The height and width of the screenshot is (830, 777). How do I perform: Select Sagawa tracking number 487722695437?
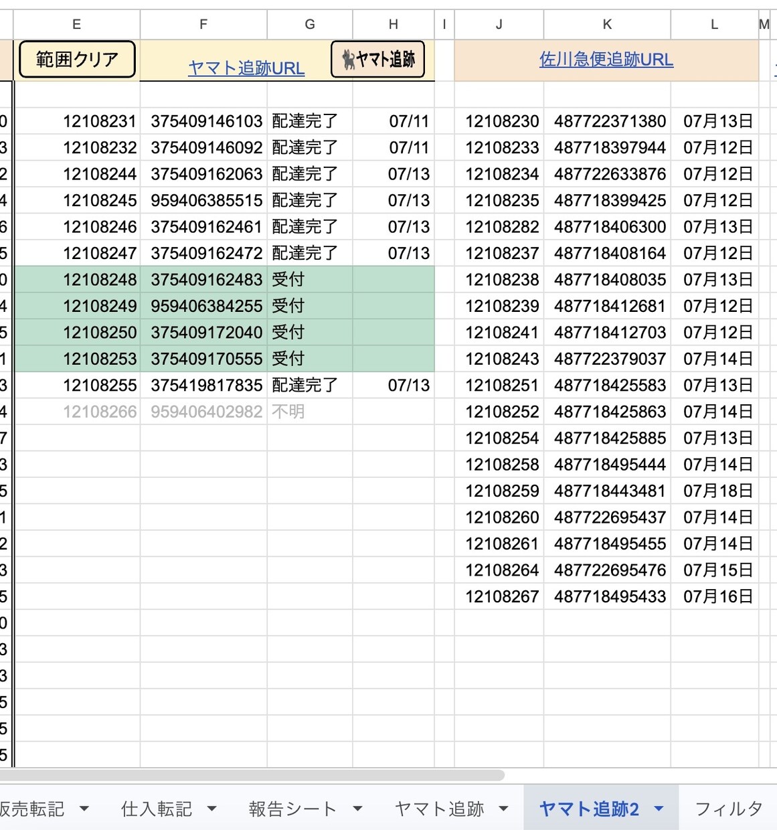click(607, 517)
